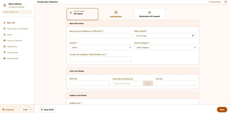Focus the Contact No mobile field

tap(100, 59)
